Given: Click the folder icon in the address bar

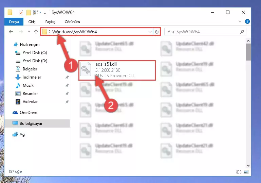Looking at the screenshot, I should (x=44, y=32).
